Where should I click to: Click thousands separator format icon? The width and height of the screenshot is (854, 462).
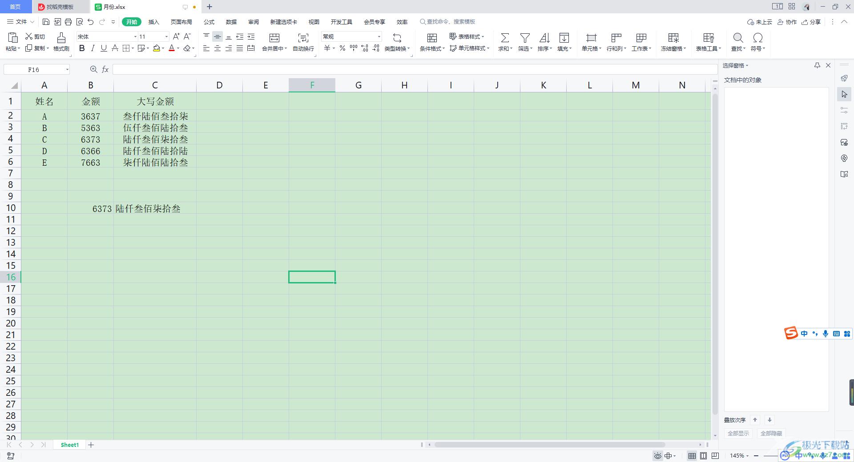coord(354,48)
